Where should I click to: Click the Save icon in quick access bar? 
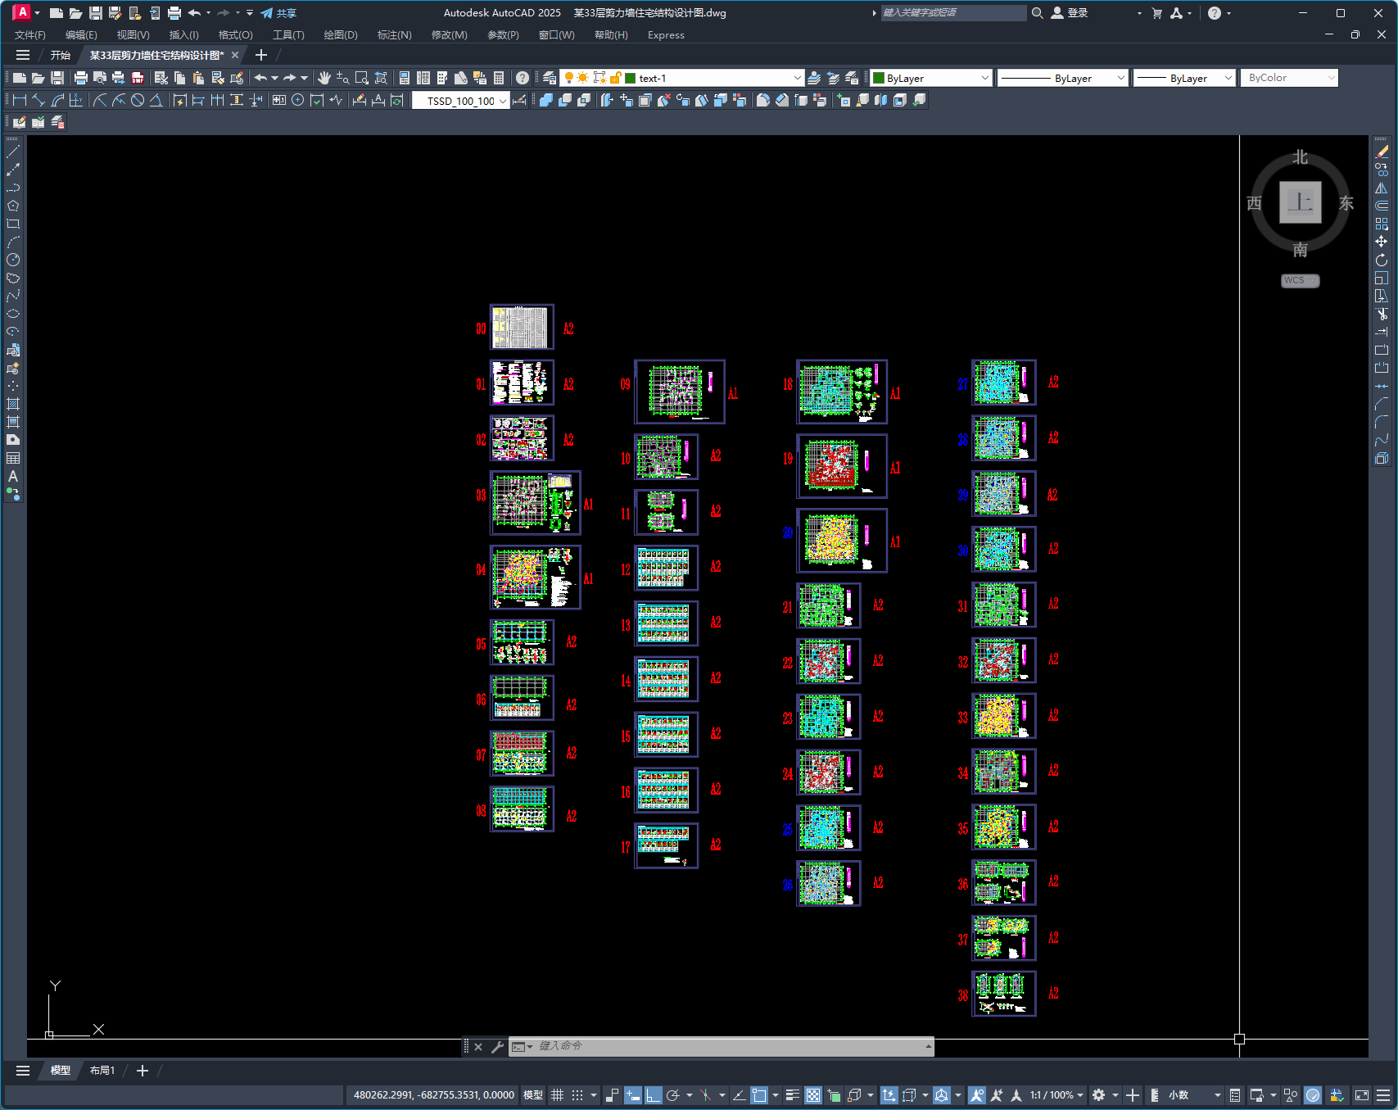pyautogui.click(x=96, y=13)
